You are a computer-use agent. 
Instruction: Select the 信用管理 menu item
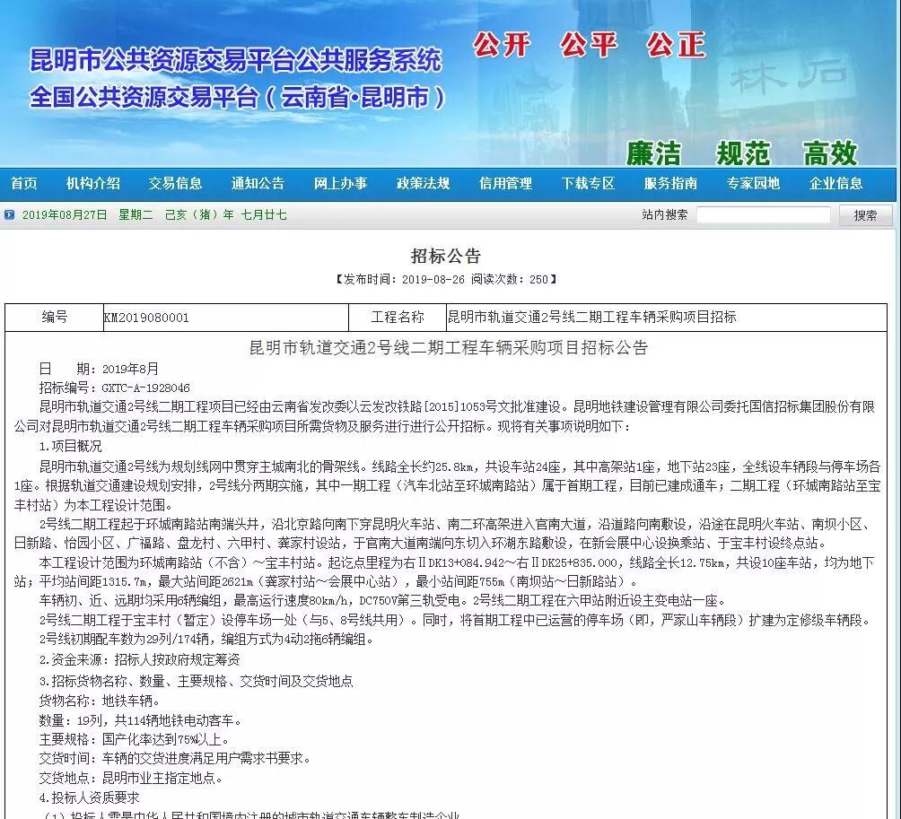(x=505, y=184)
